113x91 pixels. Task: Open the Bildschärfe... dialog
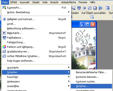coord(36,33)
